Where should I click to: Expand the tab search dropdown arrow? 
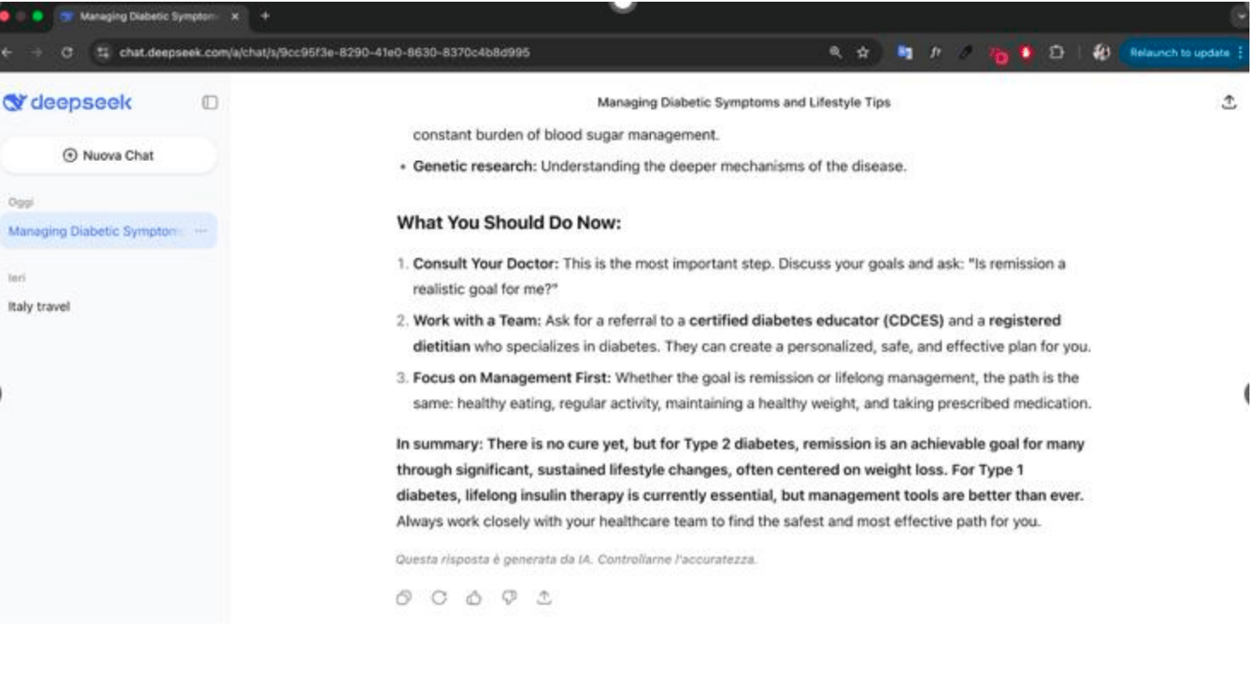click(x=1242, y=16)
